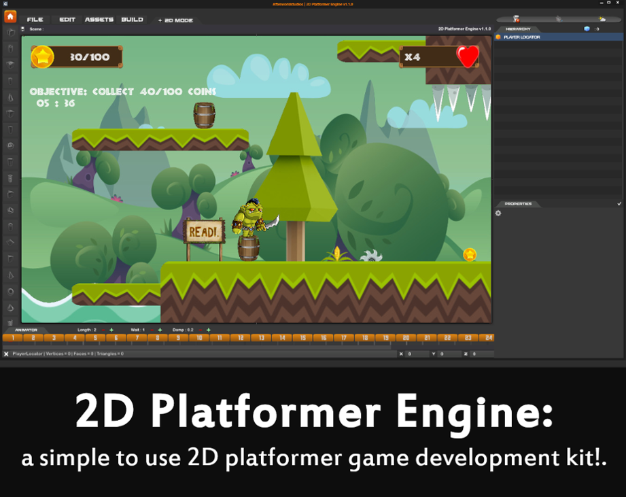Select animator frame 5

[x=95, y=338]
